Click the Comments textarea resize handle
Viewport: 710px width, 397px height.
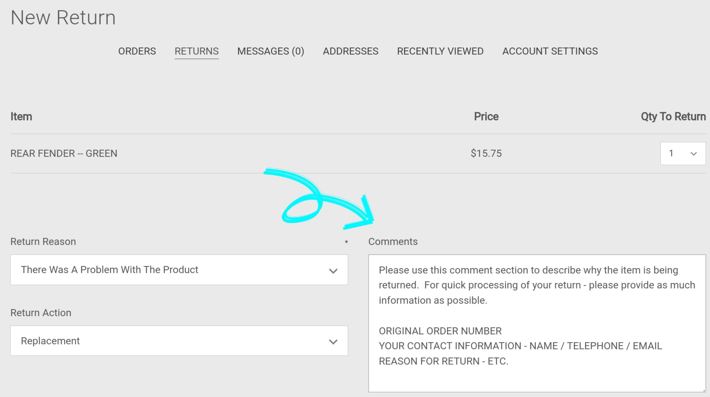click(x=704, y=390)
